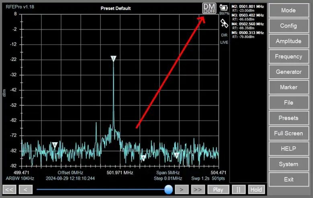Open the Mode menu
313x198 pixels.
(x=288, y=10)
